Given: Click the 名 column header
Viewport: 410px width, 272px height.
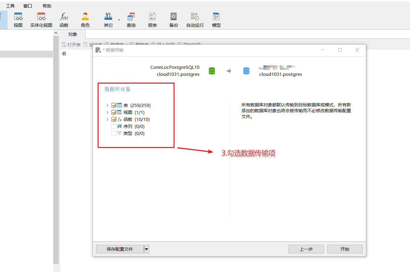Looking at the screenshot, I should coord(64,54).
